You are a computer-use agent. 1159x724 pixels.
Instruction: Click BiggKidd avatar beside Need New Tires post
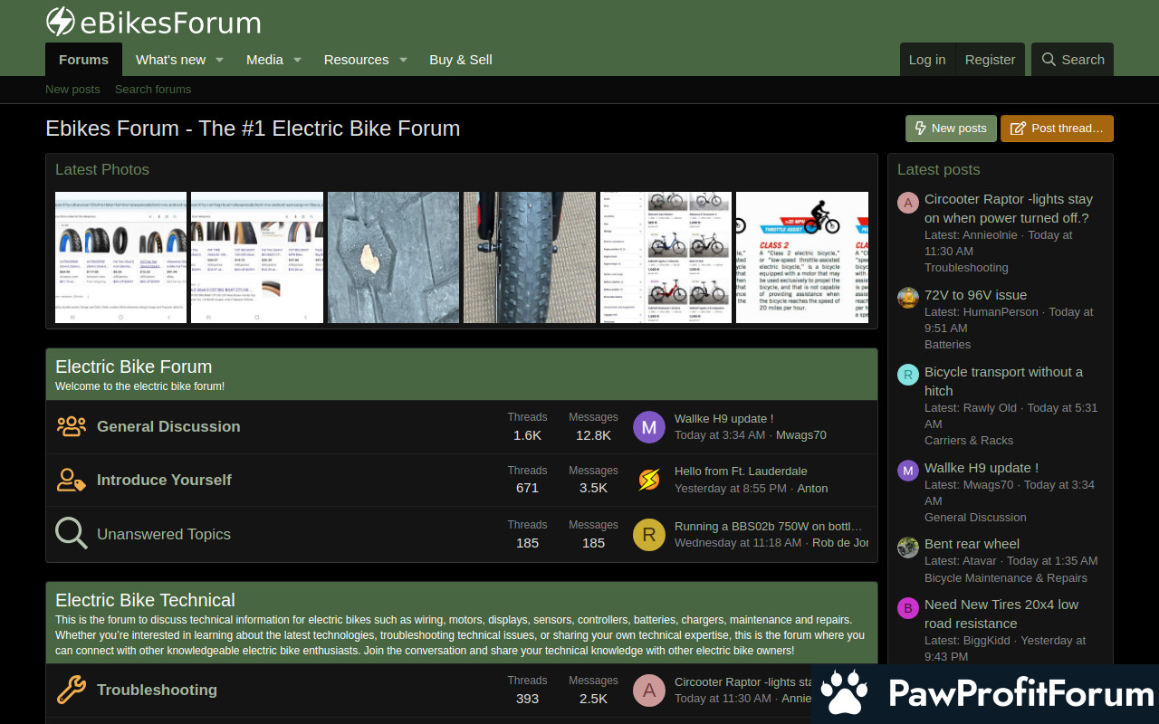(908, 608)
